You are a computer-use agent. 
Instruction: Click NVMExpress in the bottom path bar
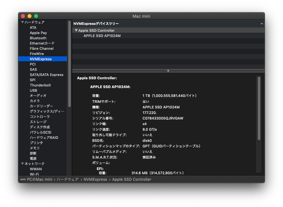(95, 179)
